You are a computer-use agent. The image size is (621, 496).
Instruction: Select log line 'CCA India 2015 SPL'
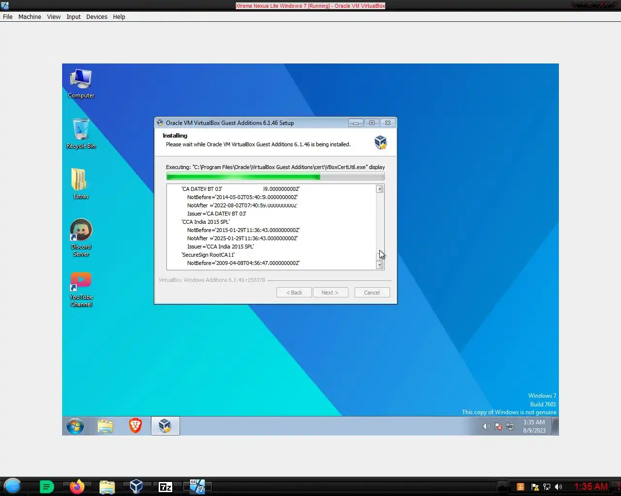tap(206, 222)
